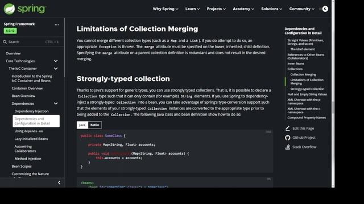Jump to XML Shortcut with c-namespace
The image size is (364, 204).
click(x=304, y=110)
